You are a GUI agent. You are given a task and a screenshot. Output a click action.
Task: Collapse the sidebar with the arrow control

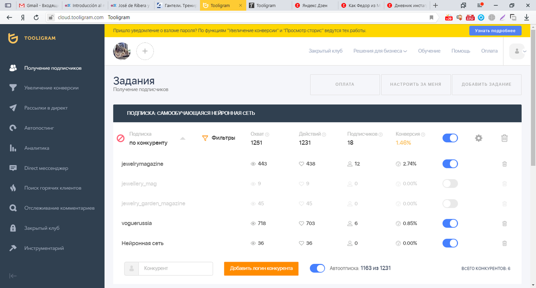[13, 276]
